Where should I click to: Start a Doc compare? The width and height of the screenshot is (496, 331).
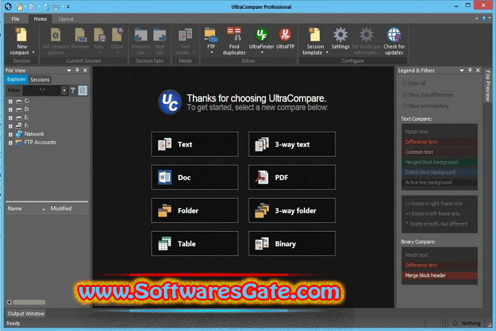pyautogui.click(x=194, y=177)
